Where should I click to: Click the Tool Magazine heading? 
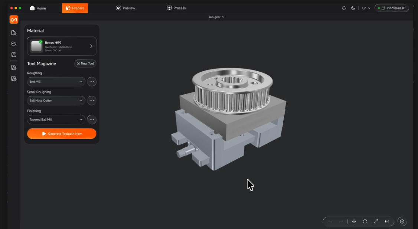(42, 63)
